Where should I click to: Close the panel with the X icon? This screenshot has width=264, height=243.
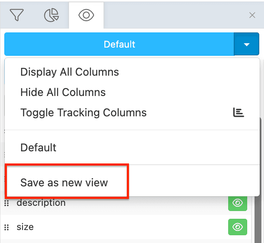[x=252, y=16]
